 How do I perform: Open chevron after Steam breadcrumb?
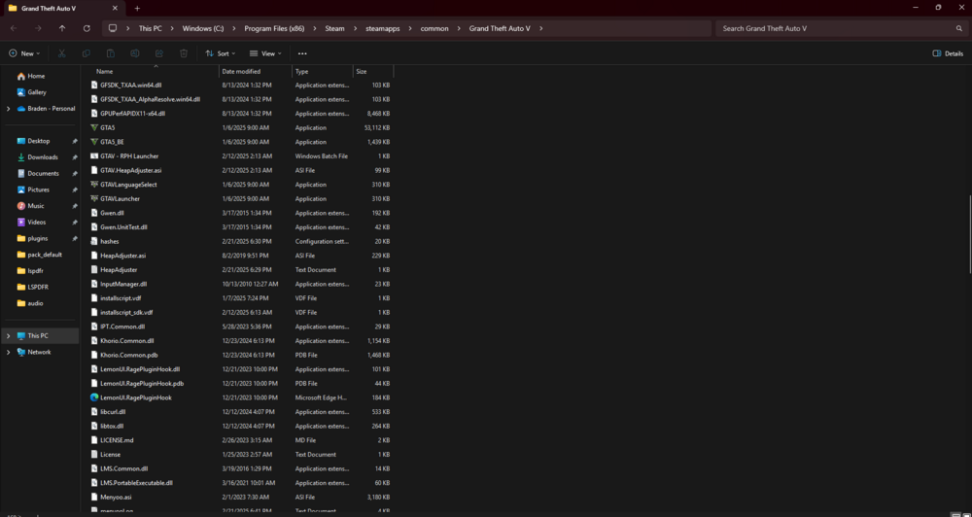[x=353, y=28]
